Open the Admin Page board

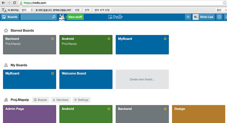30,114
